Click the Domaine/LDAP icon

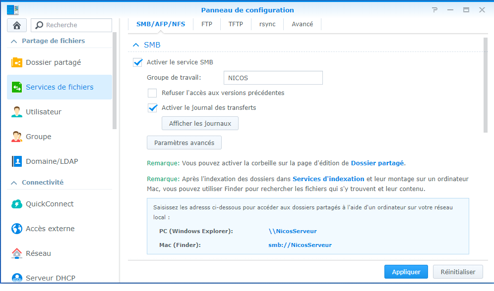point(17,161)
